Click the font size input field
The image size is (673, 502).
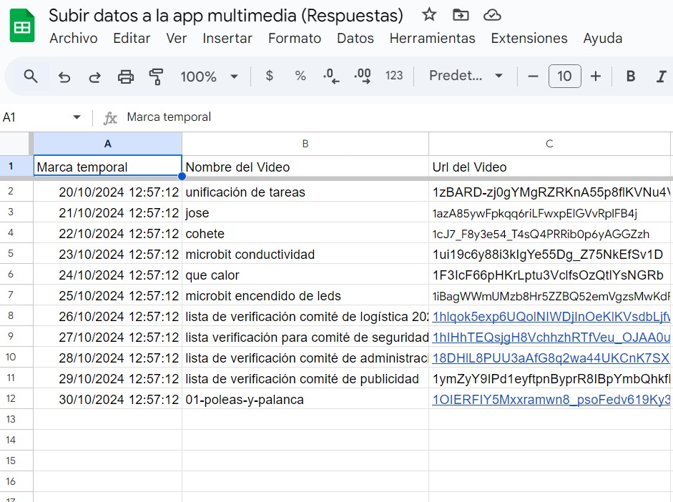[564, 77]
